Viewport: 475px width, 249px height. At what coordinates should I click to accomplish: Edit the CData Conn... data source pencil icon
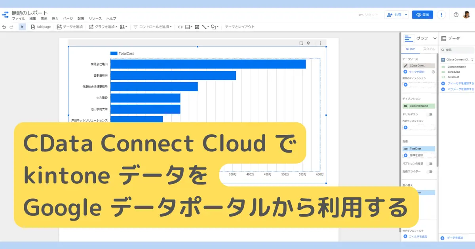point(405,66)
